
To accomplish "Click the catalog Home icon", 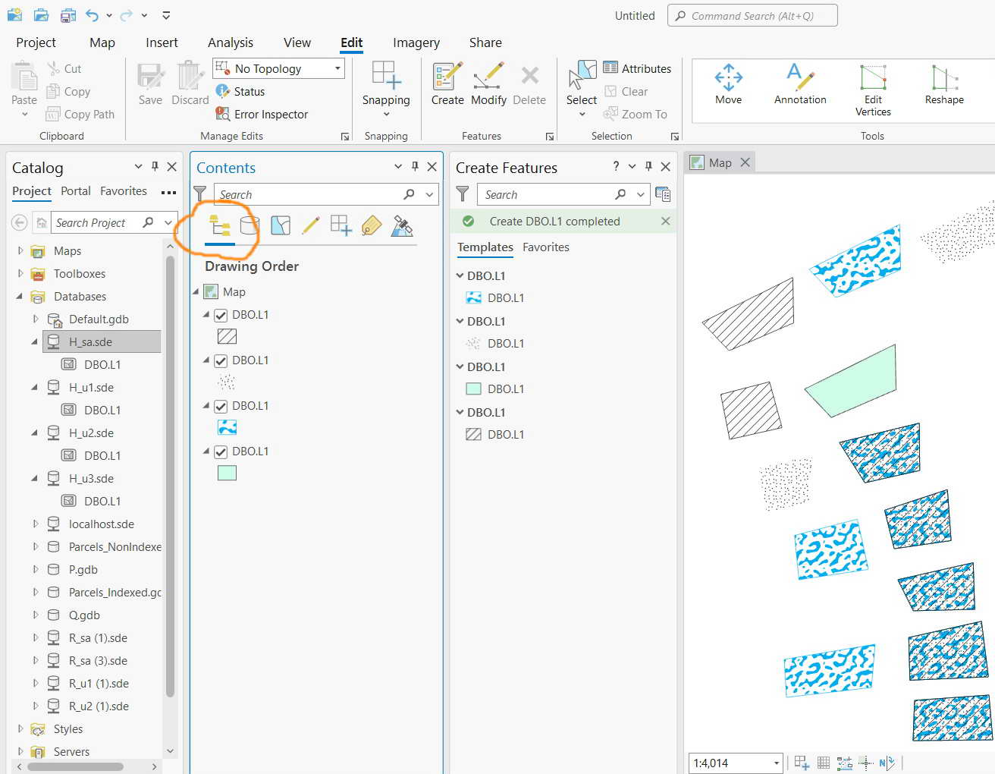I will pyautogui.click(x=42, y=222).
